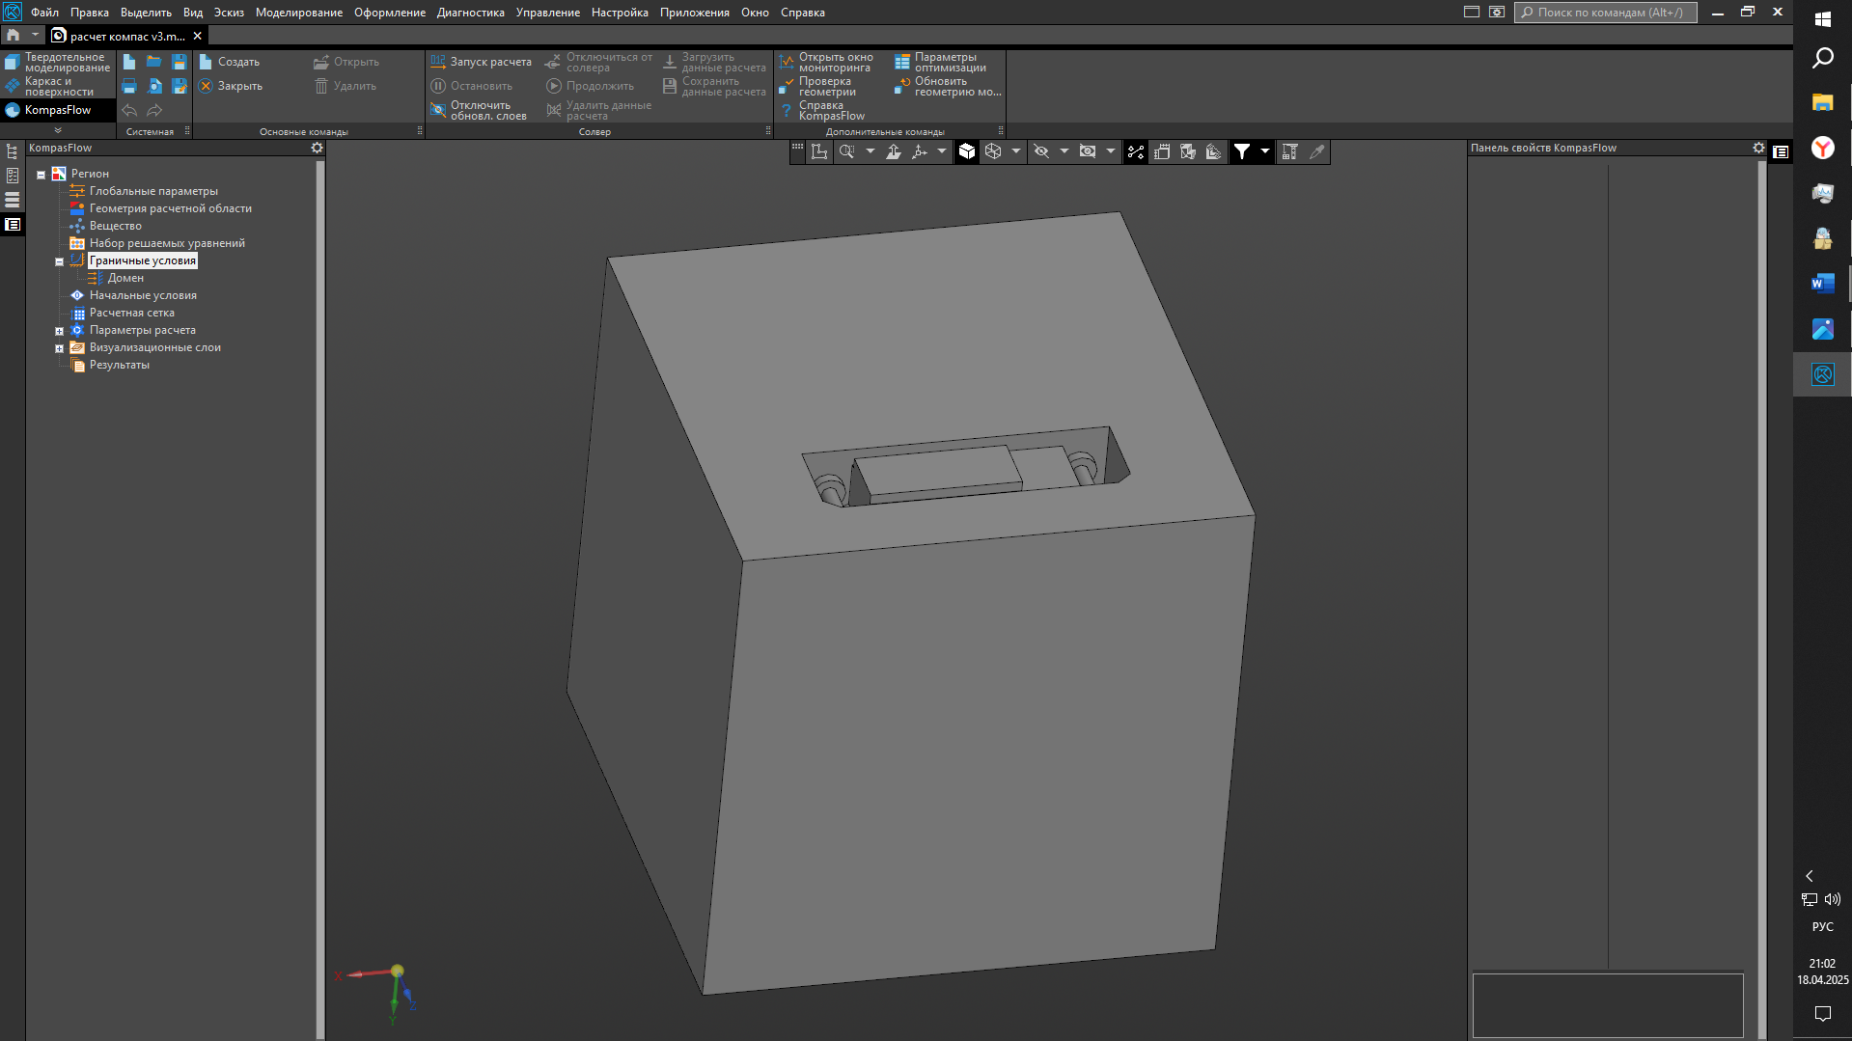The height and width of the screenshot is (1041, 1852).
Task: Switch to wireframe cube display mode
Action: pos(993,151)
